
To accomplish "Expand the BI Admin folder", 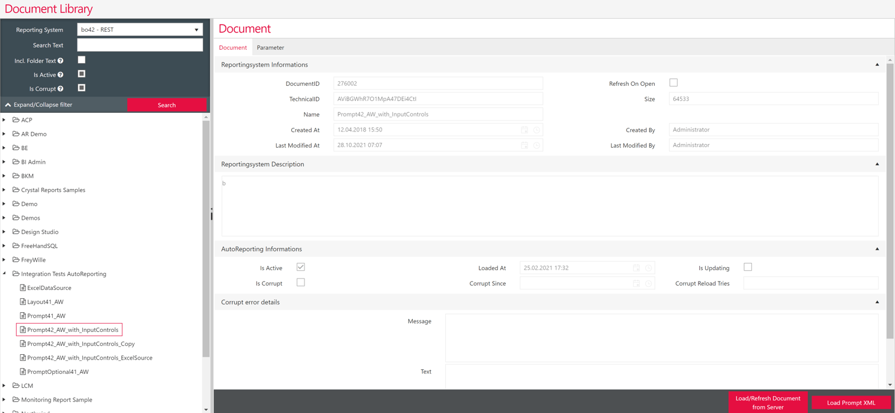I will [x=5, y=161].
